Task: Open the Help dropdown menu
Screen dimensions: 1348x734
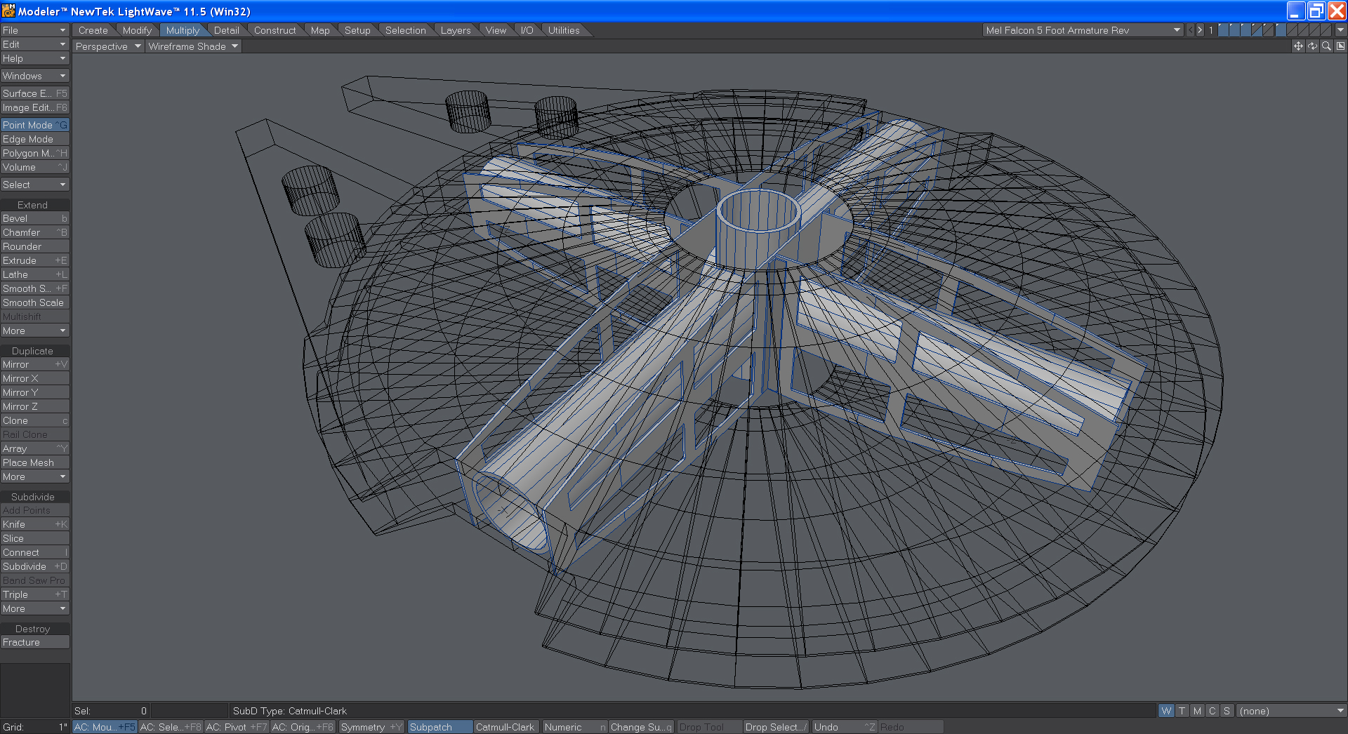Action: [34, 58]
